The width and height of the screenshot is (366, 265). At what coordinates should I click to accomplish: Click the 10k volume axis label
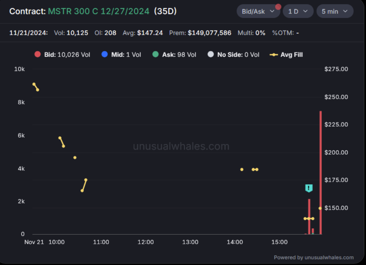tap(19, 69)
